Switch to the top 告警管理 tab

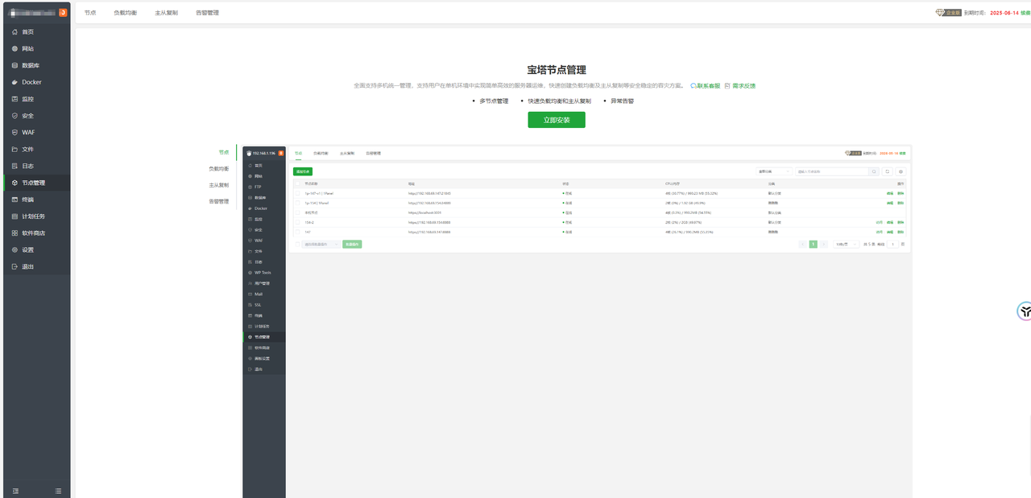tap(207, 13)
